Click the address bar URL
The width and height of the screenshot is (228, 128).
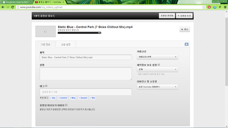(41, 7)
